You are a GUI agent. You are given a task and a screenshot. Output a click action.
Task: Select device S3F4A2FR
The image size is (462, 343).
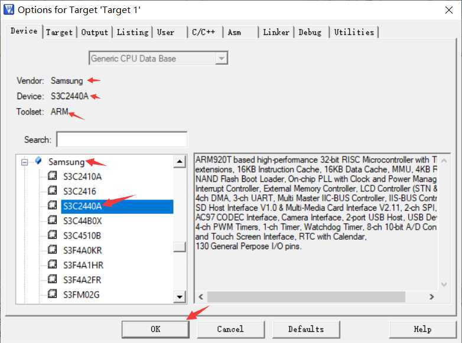point(82,280)
